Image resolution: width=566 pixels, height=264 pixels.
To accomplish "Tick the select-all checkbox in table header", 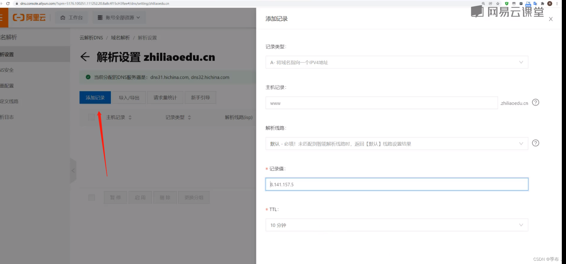I will 91,117.
